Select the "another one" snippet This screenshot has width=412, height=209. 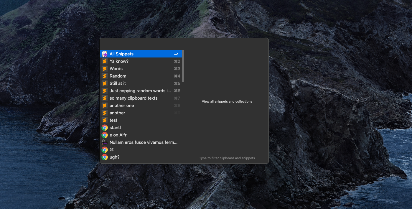(x=121, y=105)
